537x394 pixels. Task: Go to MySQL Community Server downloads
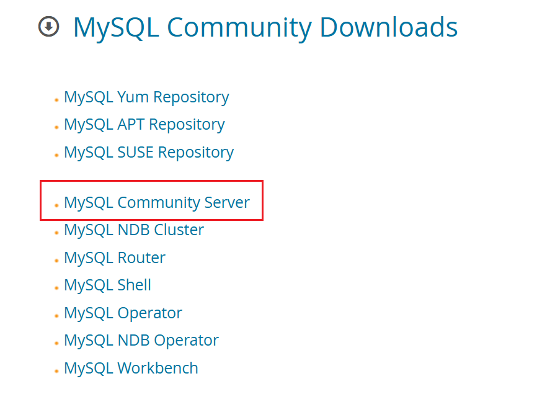tap(157, 202)
